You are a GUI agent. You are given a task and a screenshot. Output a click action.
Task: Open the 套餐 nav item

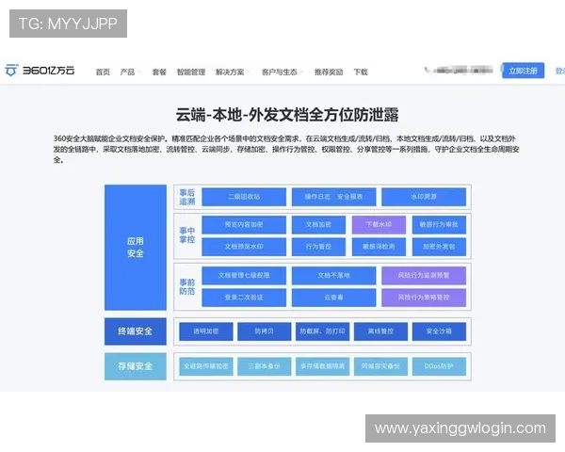coord(159,73)
